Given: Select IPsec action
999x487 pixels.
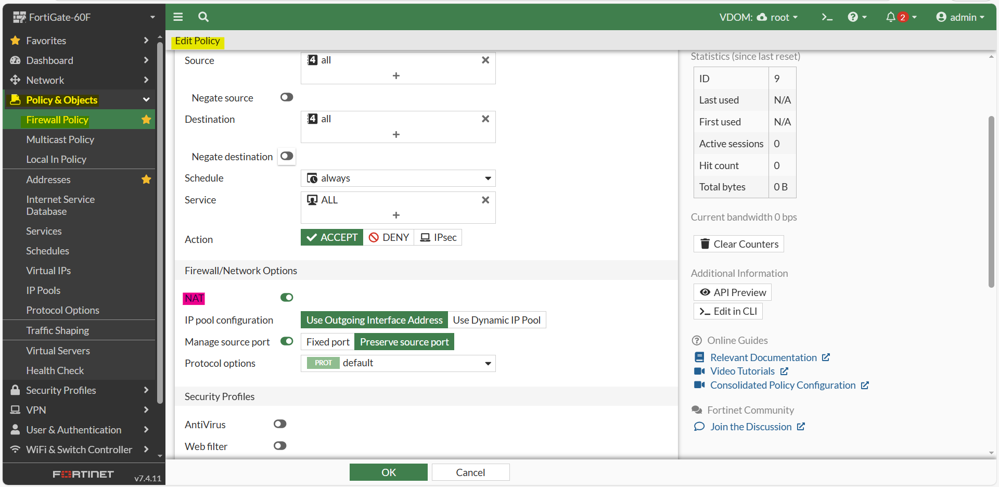Looking at the screenshot, I should [438, 237].
